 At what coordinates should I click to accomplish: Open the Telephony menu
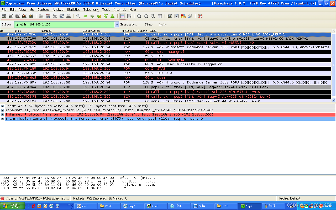(x=91, y=10)
